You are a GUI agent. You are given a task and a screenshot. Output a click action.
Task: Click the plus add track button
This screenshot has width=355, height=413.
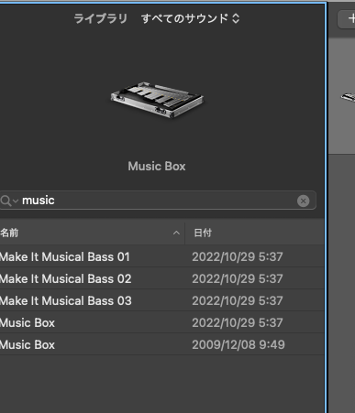click(x=348, y=19)
